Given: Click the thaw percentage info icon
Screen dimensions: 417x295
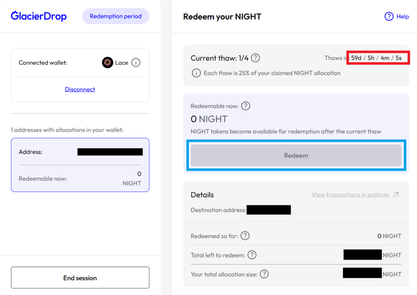Looking at the screenshot, I should (x=196, y=73).
